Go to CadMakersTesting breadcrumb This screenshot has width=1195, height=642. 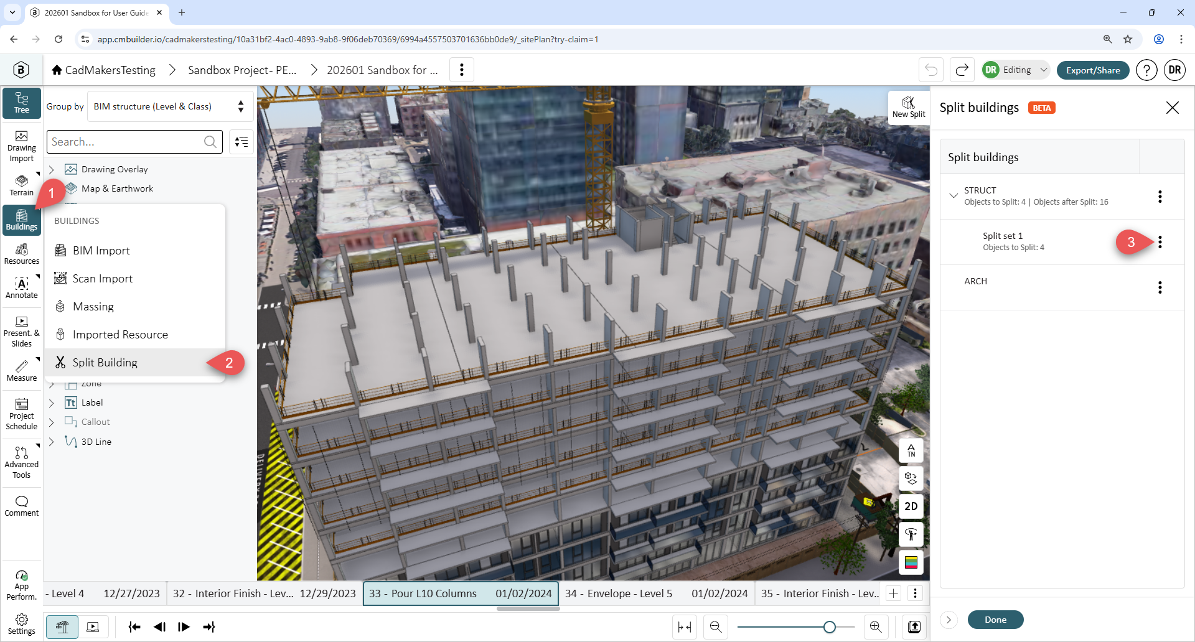[103, 70]
